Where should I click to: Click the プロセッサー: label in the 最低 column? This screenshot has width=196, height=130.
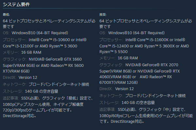pos(14,40)
